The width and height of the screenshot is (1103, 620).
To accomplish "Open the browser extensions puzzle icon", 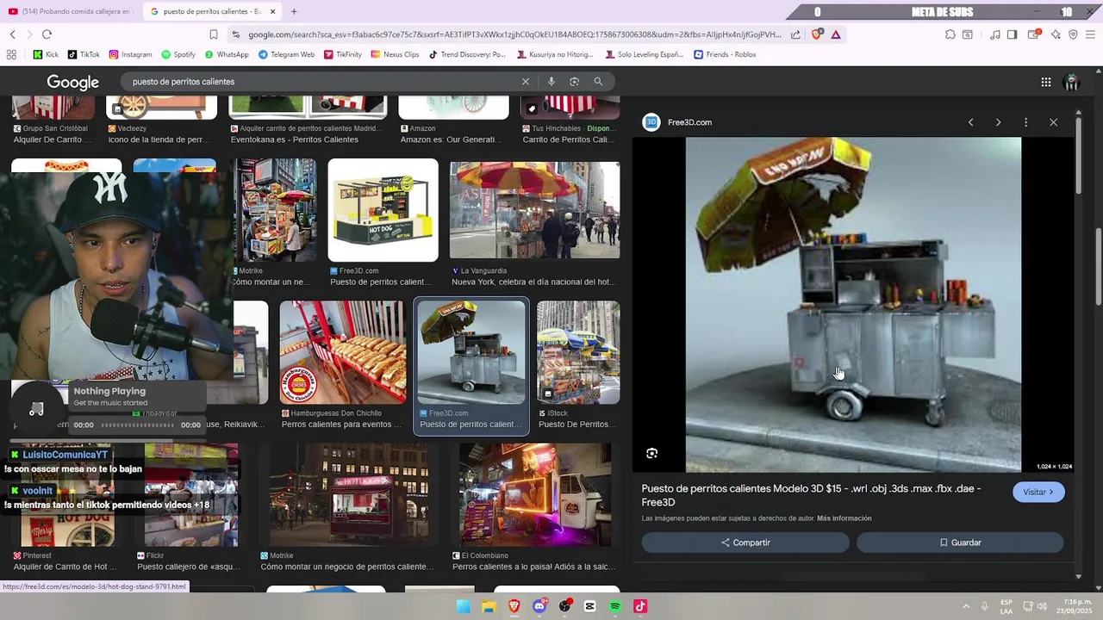I will click(950, 34).
